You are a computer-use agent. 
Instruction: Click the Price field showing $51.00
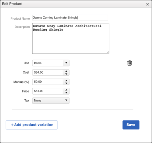[48, 91]
